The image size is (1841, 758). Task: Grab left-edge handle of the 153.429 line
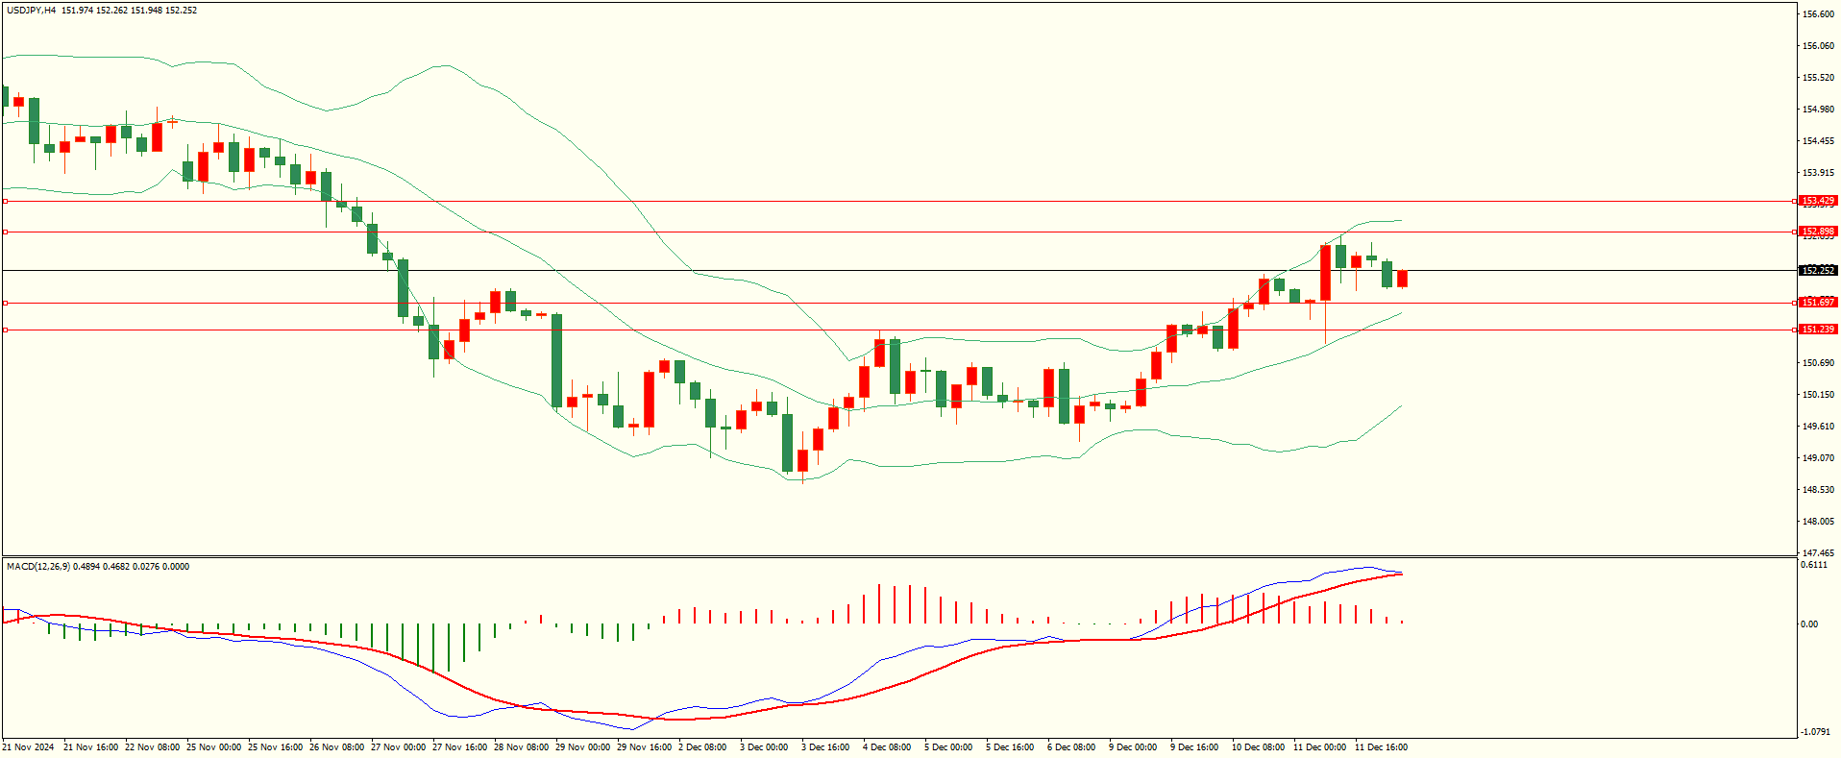coord(5,201)
